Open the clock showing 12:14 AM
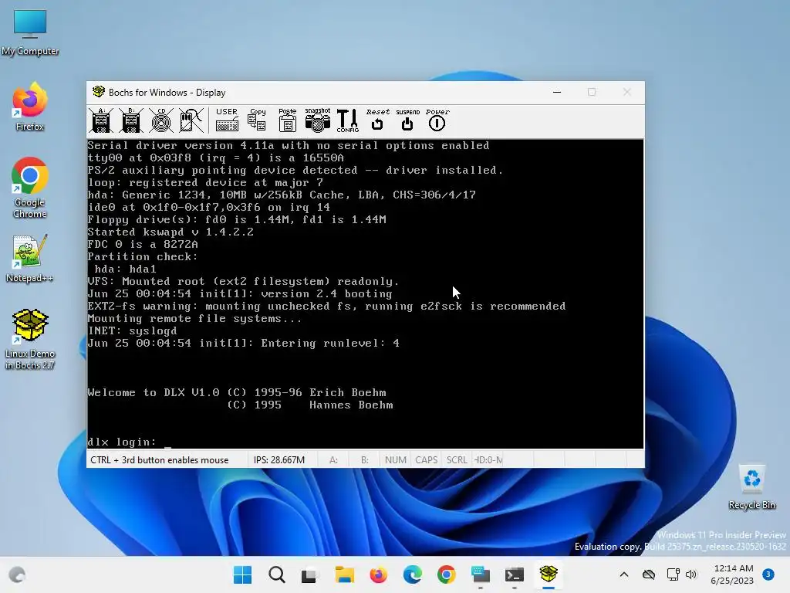Viewport: 790px width, 593px height. [x=732, y=574]
